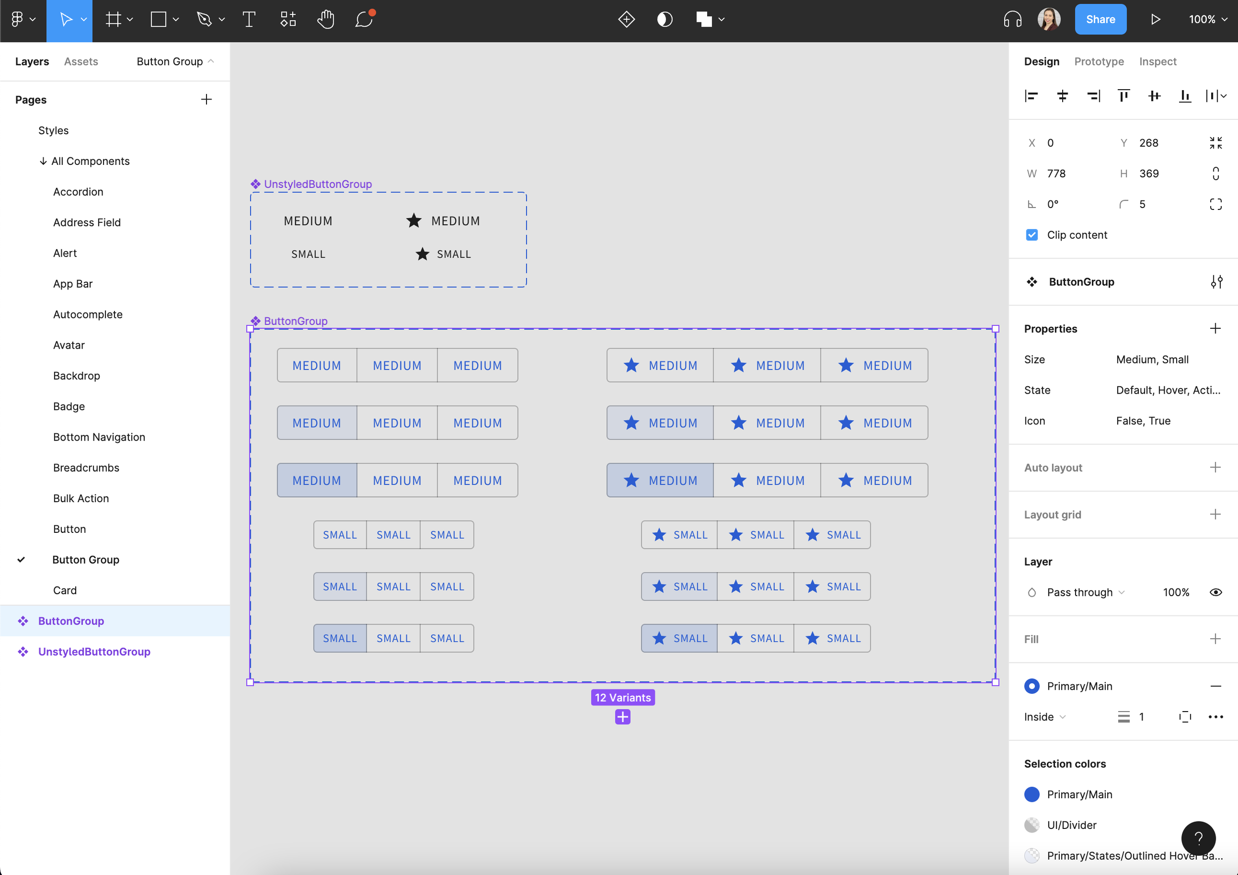Click the Resources components icon
1238x875 pixels.
pos(288,19)
